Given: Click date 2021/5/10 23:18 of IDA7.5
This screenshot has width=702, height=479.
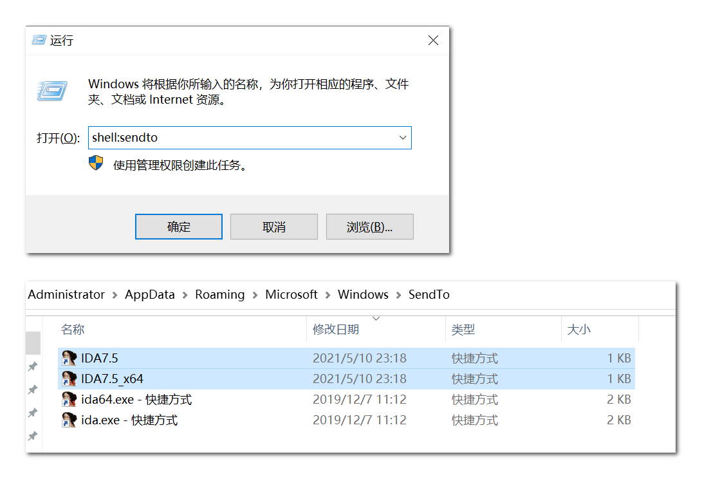Looking at the screenshot, I should pos(360,358).
